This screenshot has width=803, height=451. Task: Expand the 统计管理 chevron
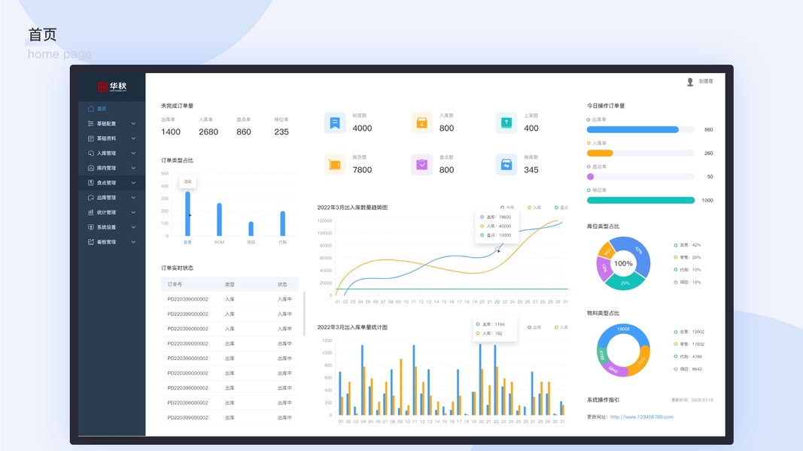133,212
